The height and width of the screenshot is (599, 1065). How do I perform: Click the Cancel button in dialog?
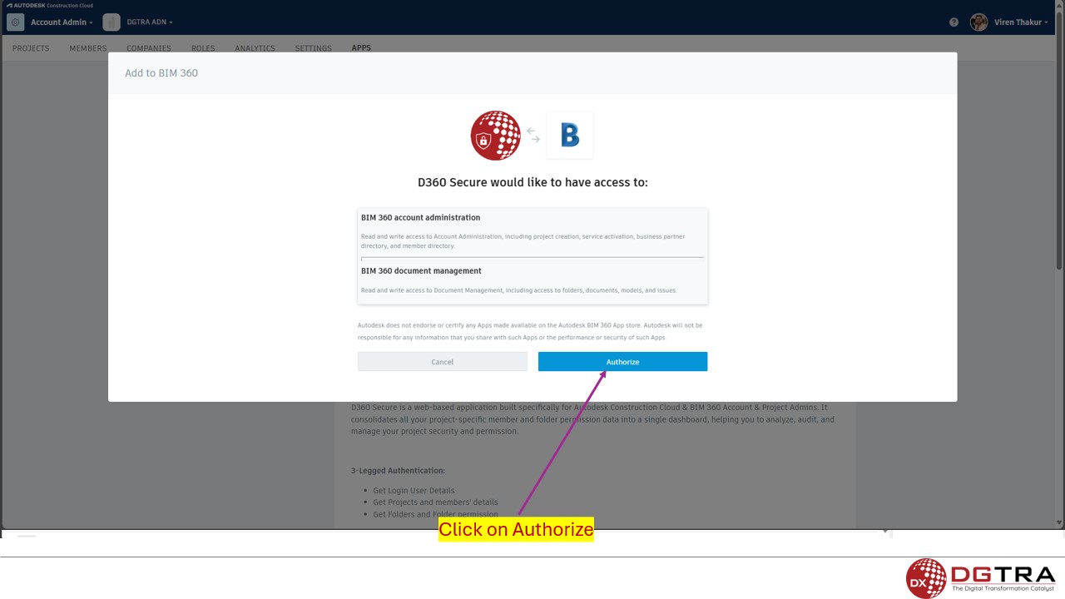(x=442, y=362)
